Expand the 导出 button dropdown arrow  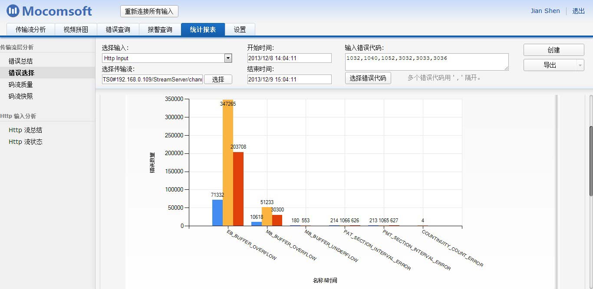[580, 66]
